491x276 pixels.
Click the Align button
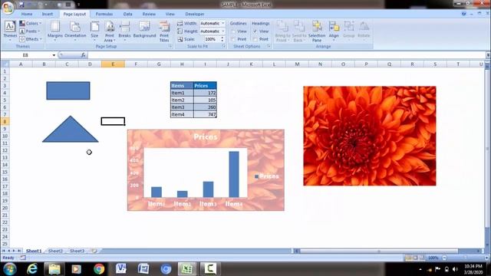[x=334, y=31]
